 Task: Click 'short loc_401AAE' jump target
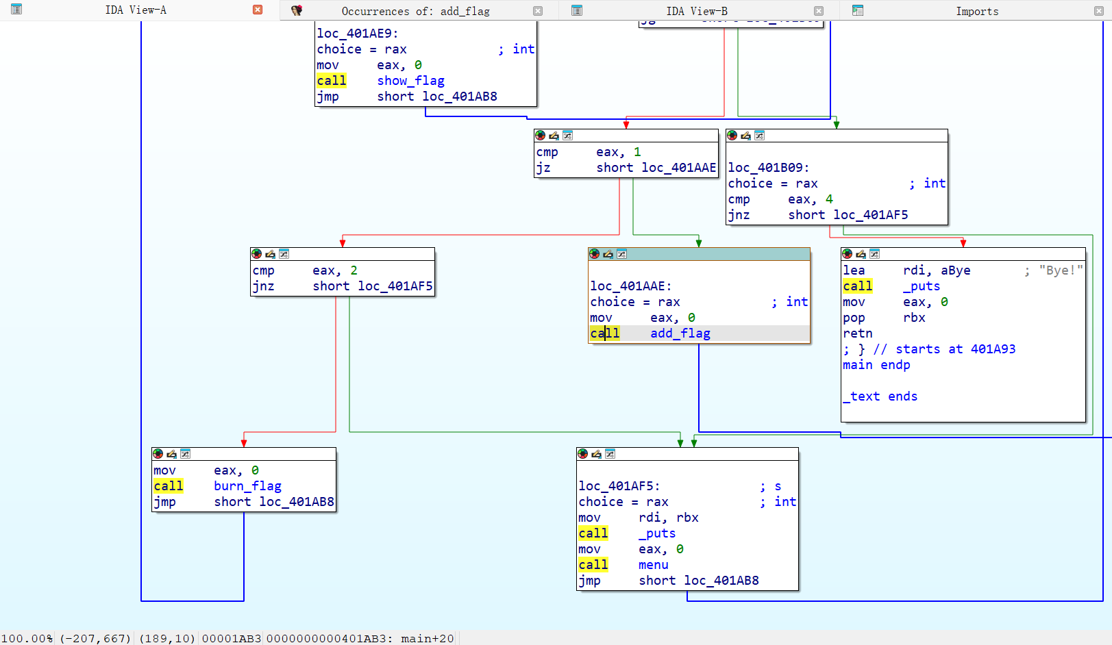[656, 168]
